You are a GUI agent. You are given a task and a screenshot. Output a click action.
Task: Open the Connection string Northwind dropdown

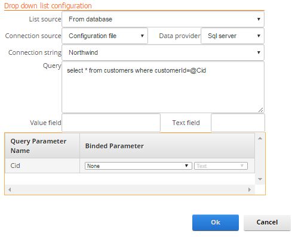click(163, 52)
